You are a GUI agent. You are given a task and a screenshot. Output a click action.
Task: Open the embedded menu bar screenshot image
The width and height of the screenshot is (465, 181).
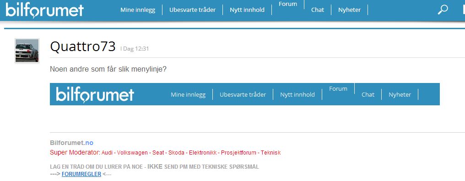click(x=245, y=94)
